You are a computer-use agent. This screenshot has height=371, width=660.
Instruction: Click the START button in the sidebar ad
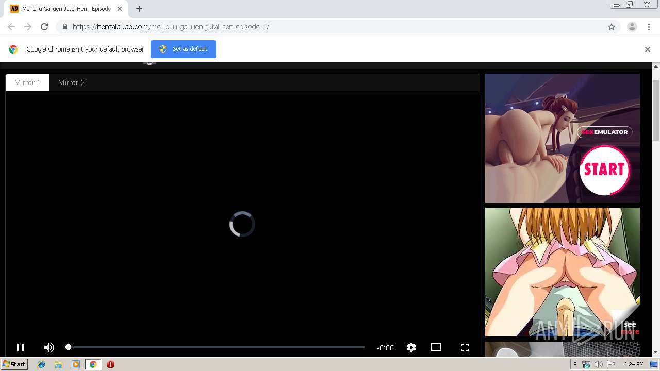(604, 170)
